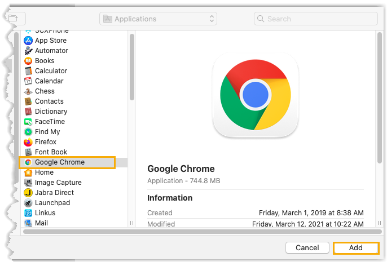This screenshot has width=387, height=266.
Task: Click the Automator robot icon
Action: [28, 51]
